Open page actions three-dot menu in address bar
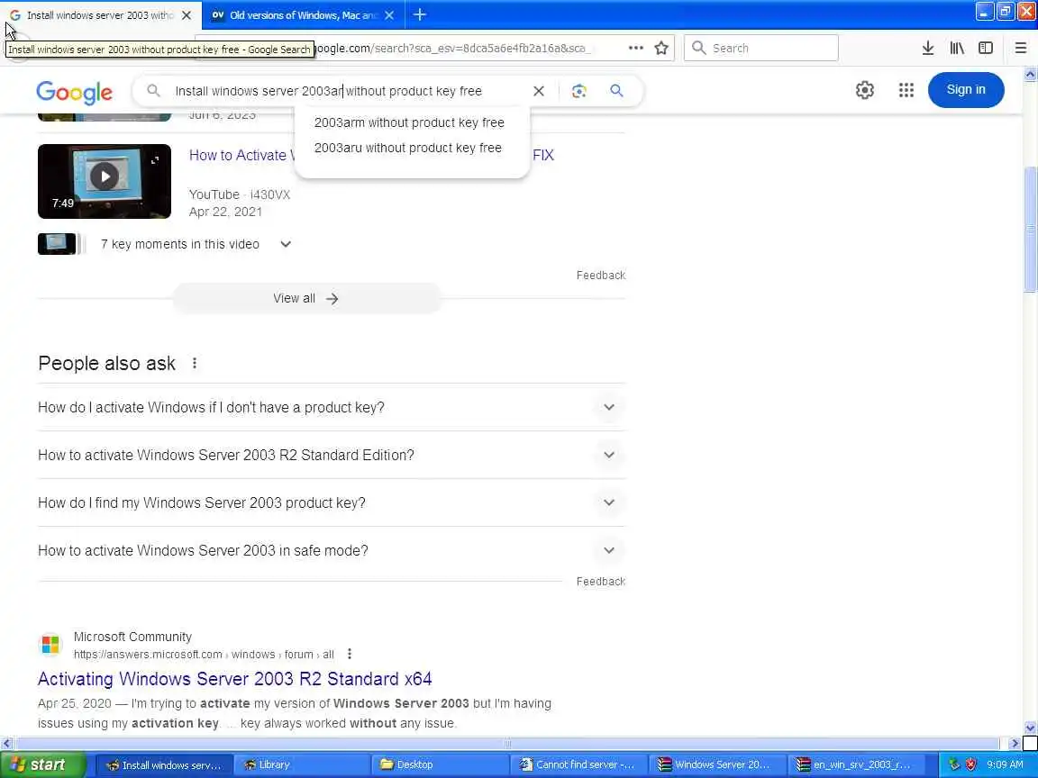1038x778 pixels. 635,48
